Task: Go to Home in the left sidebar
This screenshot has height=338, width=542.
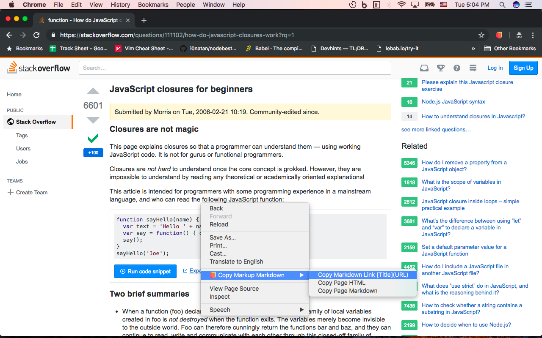Action: point(14,95)
